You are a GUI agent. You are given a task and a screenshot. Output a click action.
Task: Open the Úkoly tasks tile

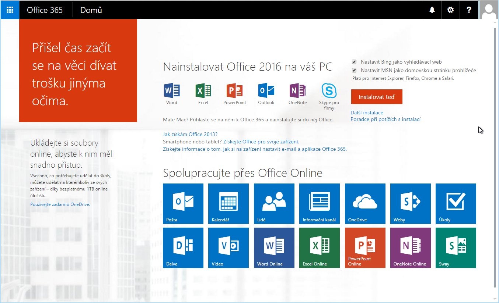[x=456, y=204]
